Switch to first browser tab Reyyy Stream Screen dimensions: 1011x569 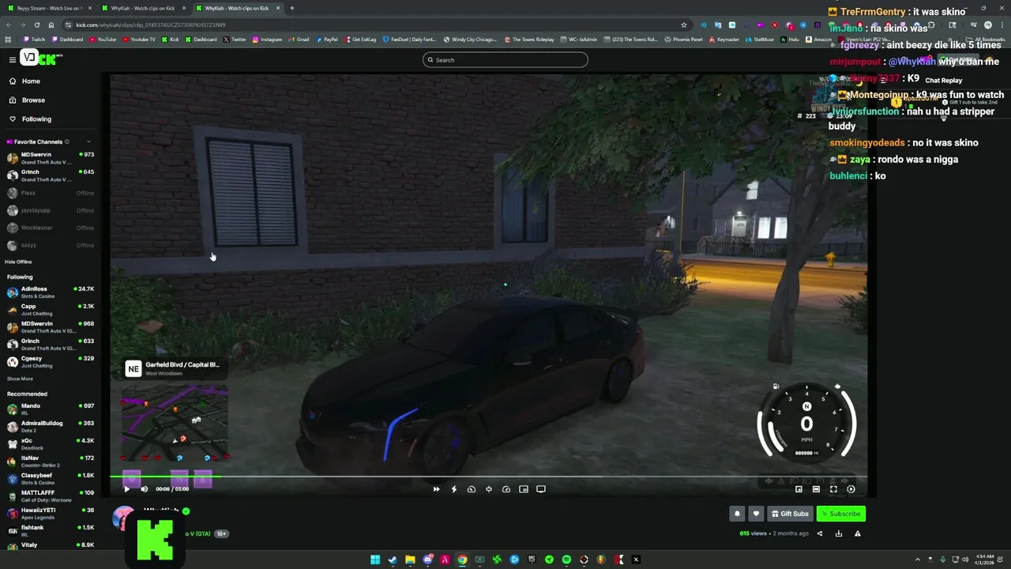point(49,8)
